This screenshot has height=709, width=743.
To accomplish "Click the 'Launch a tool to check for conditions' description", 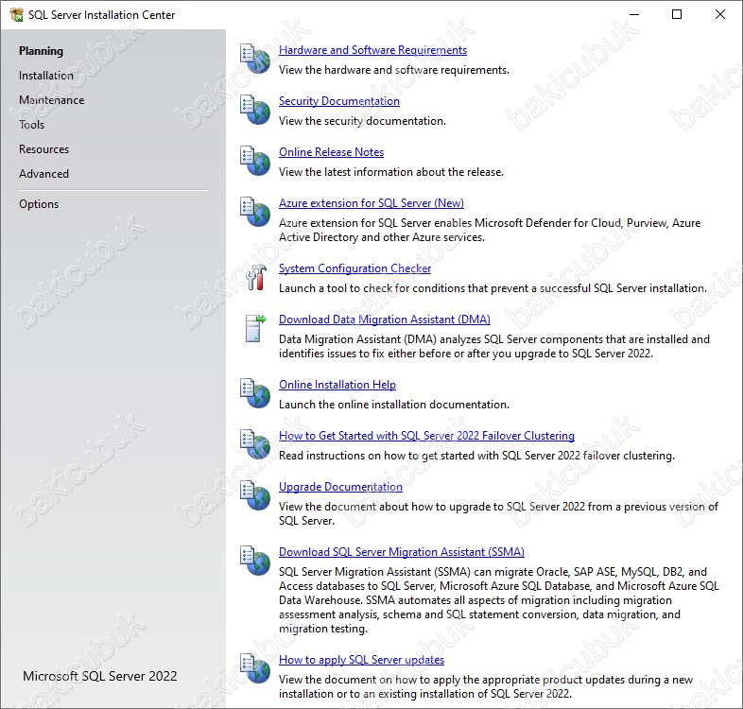I will 492,288.
